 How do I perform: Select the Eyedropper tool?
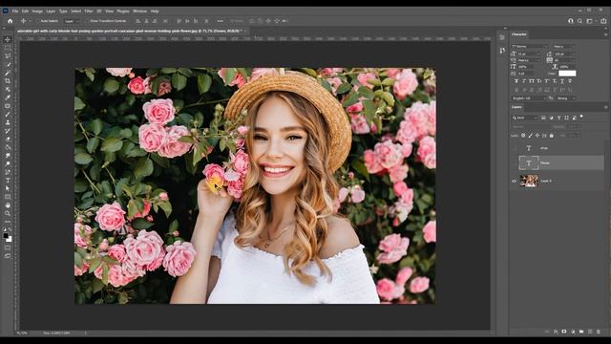[x=8, y=97]
